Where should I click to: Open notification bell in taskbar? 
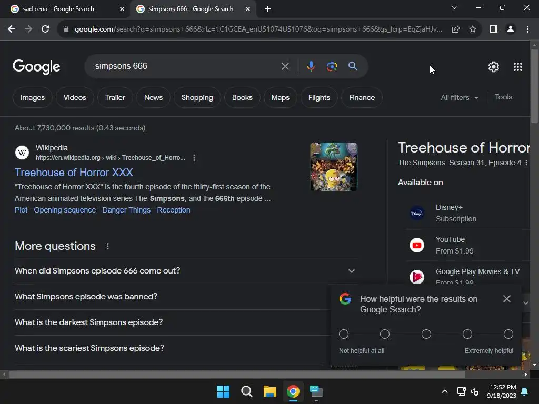click(525, 391)
